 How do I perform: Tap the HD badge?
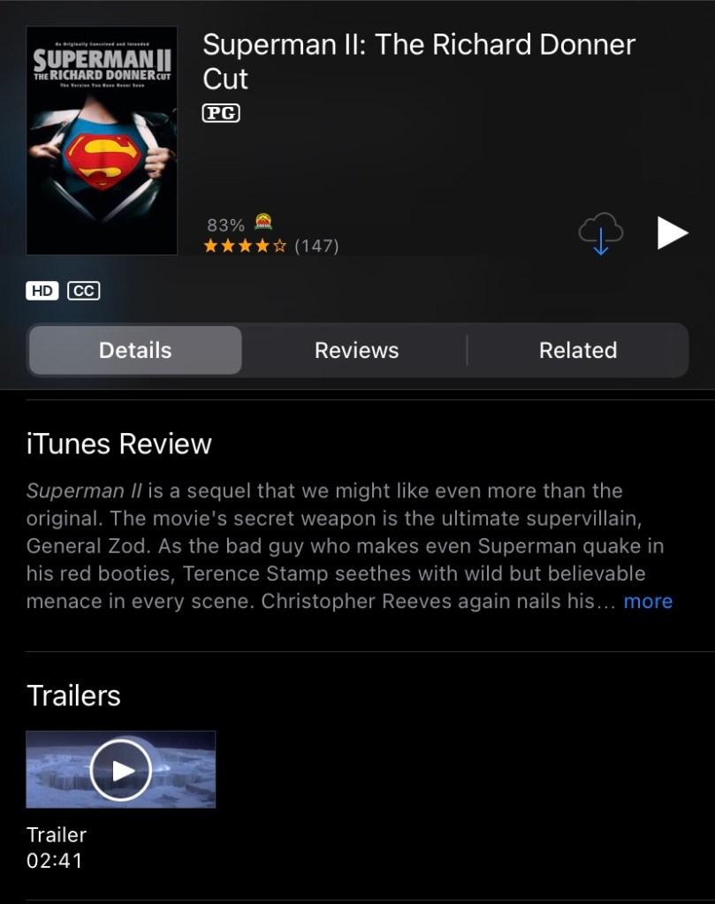tap(42, 291)
